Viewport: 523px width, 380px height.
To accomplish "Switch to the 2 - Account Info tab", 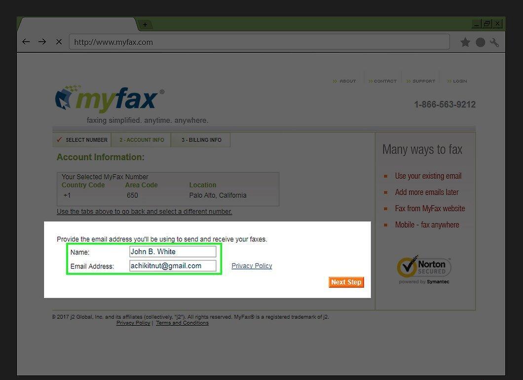I will click(x=142, y=140).
